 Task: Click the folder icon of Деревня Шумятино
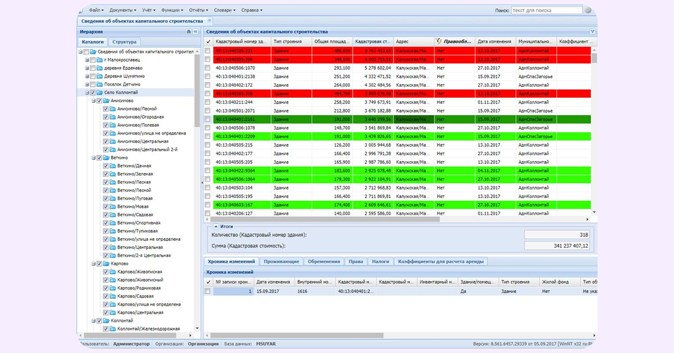pos(99,76)
